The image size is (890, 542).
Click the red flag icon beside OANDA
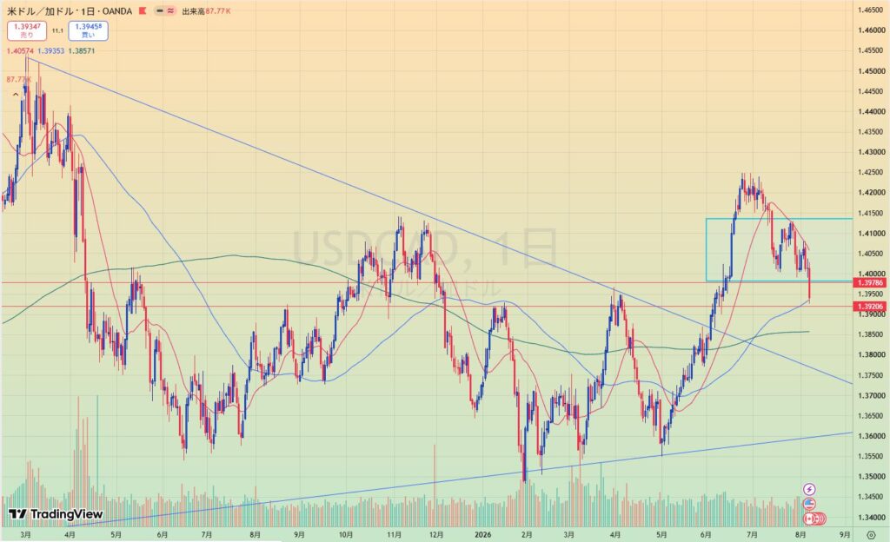[143, 10]
